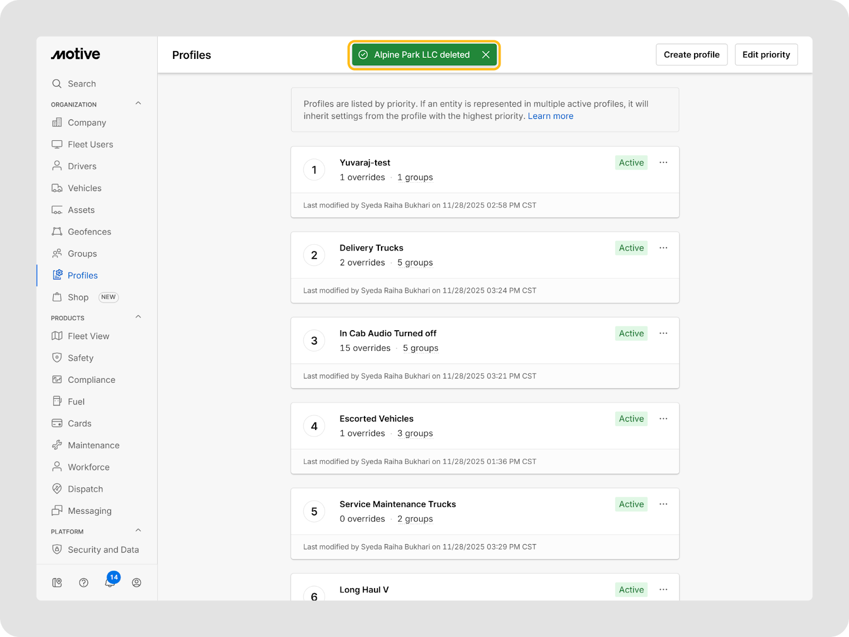Click the Motive logo
The width and height of the screenshot is (849, 637).
tap(75, 54)
